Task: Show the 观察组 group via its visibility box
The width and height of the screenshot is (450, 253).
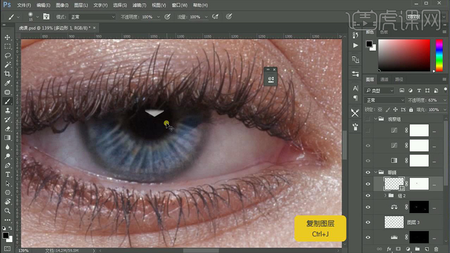Action: pyautogui.click(x=368, y=119)
